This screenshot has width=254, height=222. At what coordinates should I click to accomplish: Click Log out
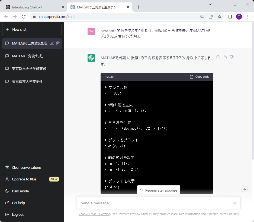[x=32, y=215]
